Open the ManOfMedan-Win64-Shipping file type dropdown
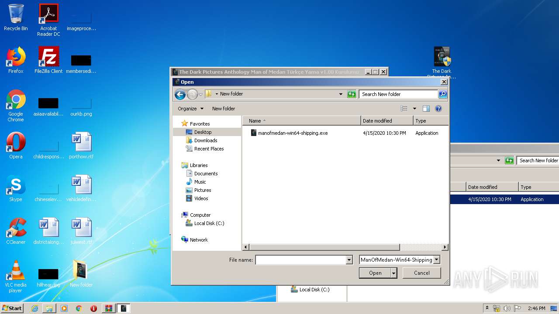The width and height of the screenshot is (559, 314). 400,260
